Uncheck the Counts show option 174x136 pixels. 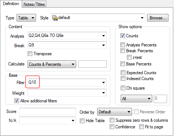click(x=122, y=36)
